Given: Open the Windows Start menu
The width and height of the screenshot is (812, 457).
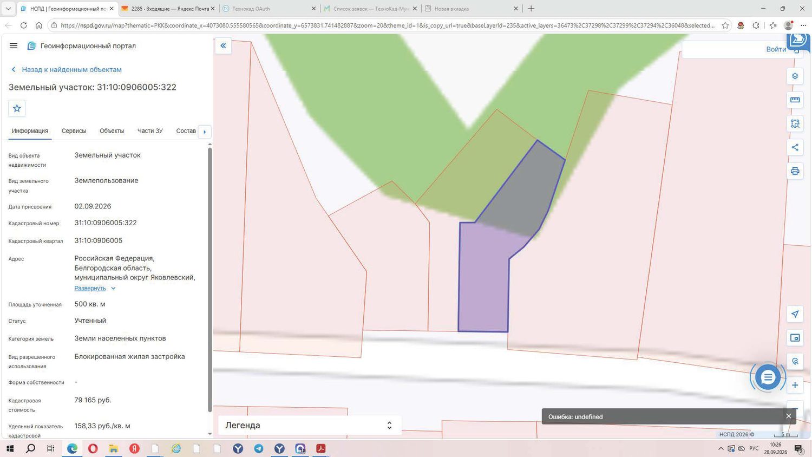Looking at the screenshot, I should (x=10, y=448).
